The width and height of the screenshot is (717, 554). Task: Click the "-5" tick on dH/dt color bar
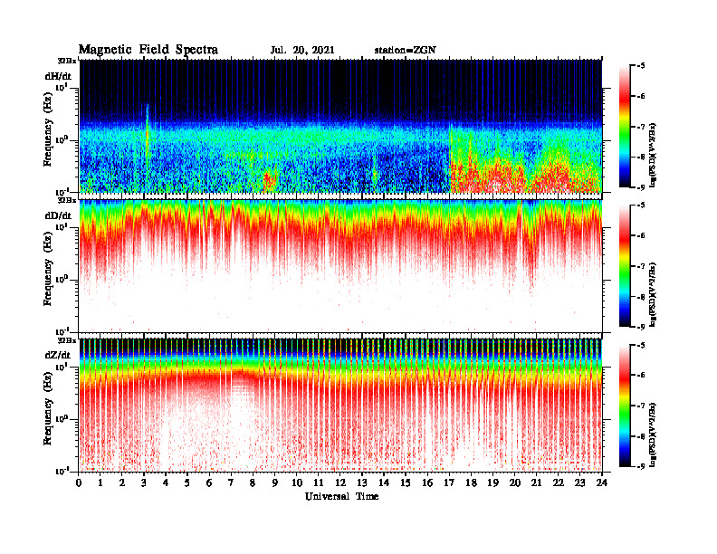641,66
